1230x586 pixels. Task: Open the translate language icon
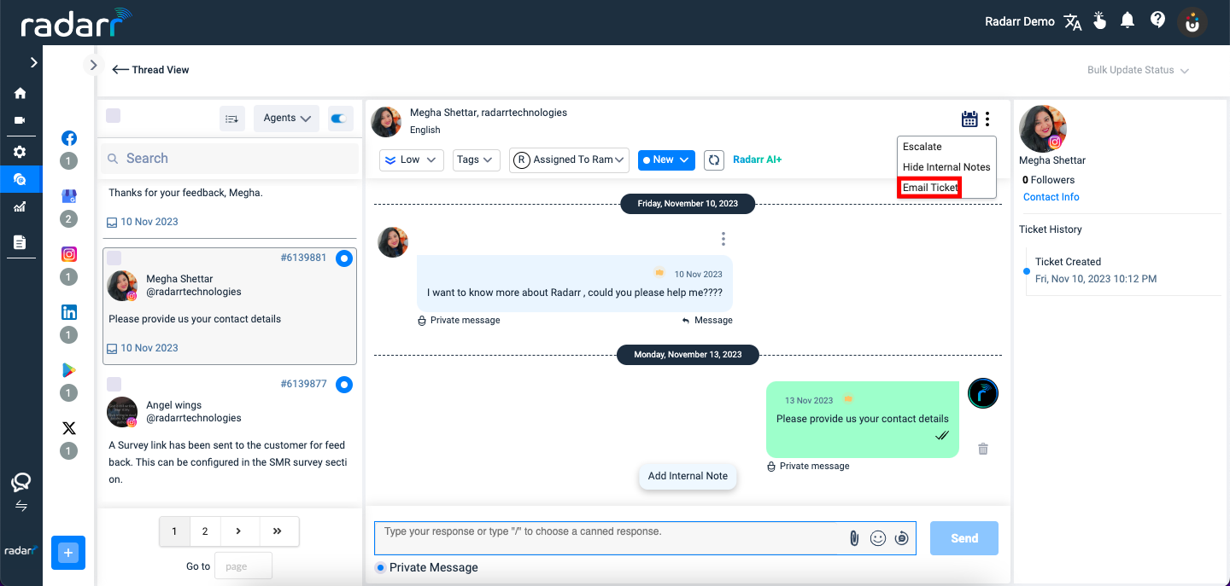[x=1073, y=22]
